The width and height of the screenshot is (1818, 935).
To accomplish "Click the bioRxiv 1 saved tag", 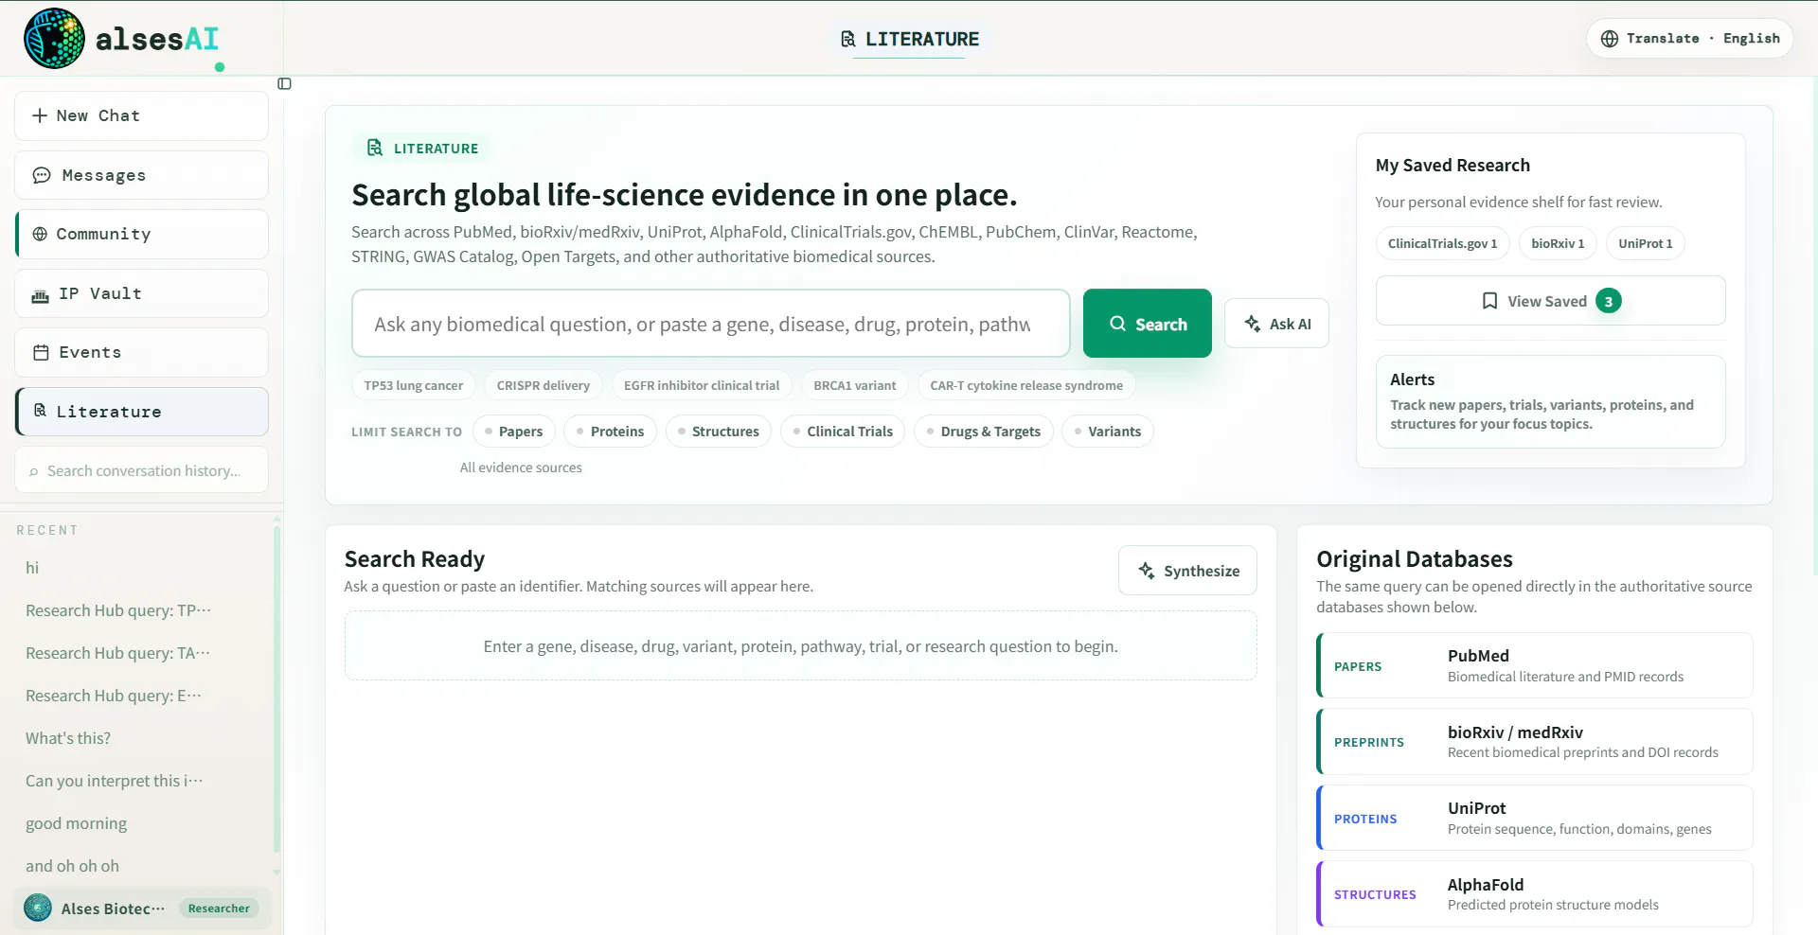I will coord(1558,243).
